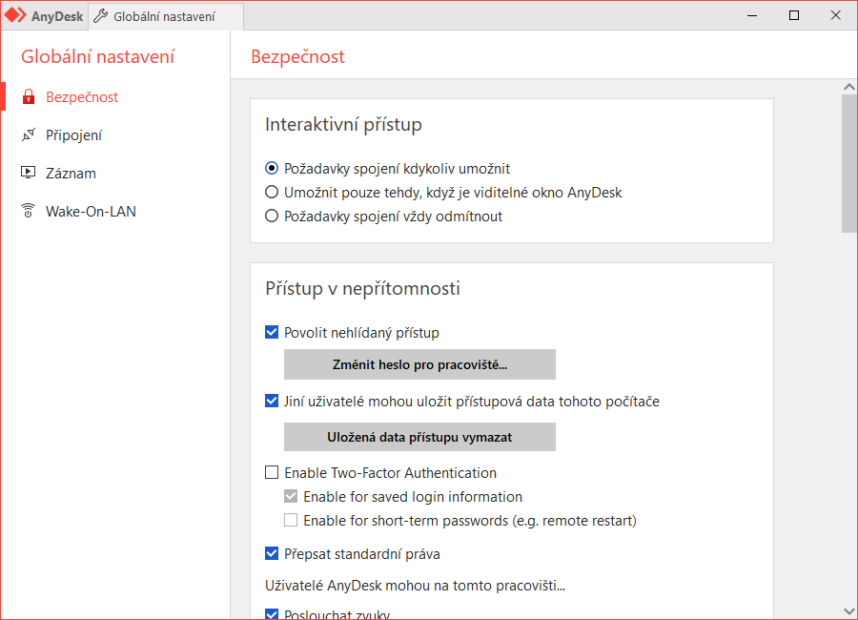
Task: Uncheck "Povolit nehlídaný přístup" checkbox
Action: 272,333
